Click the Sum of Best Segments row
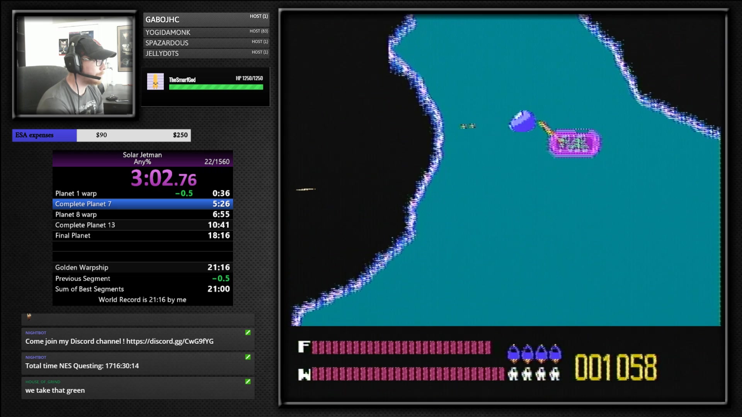Screen dimensions: 742x417 tap(143, 289)
